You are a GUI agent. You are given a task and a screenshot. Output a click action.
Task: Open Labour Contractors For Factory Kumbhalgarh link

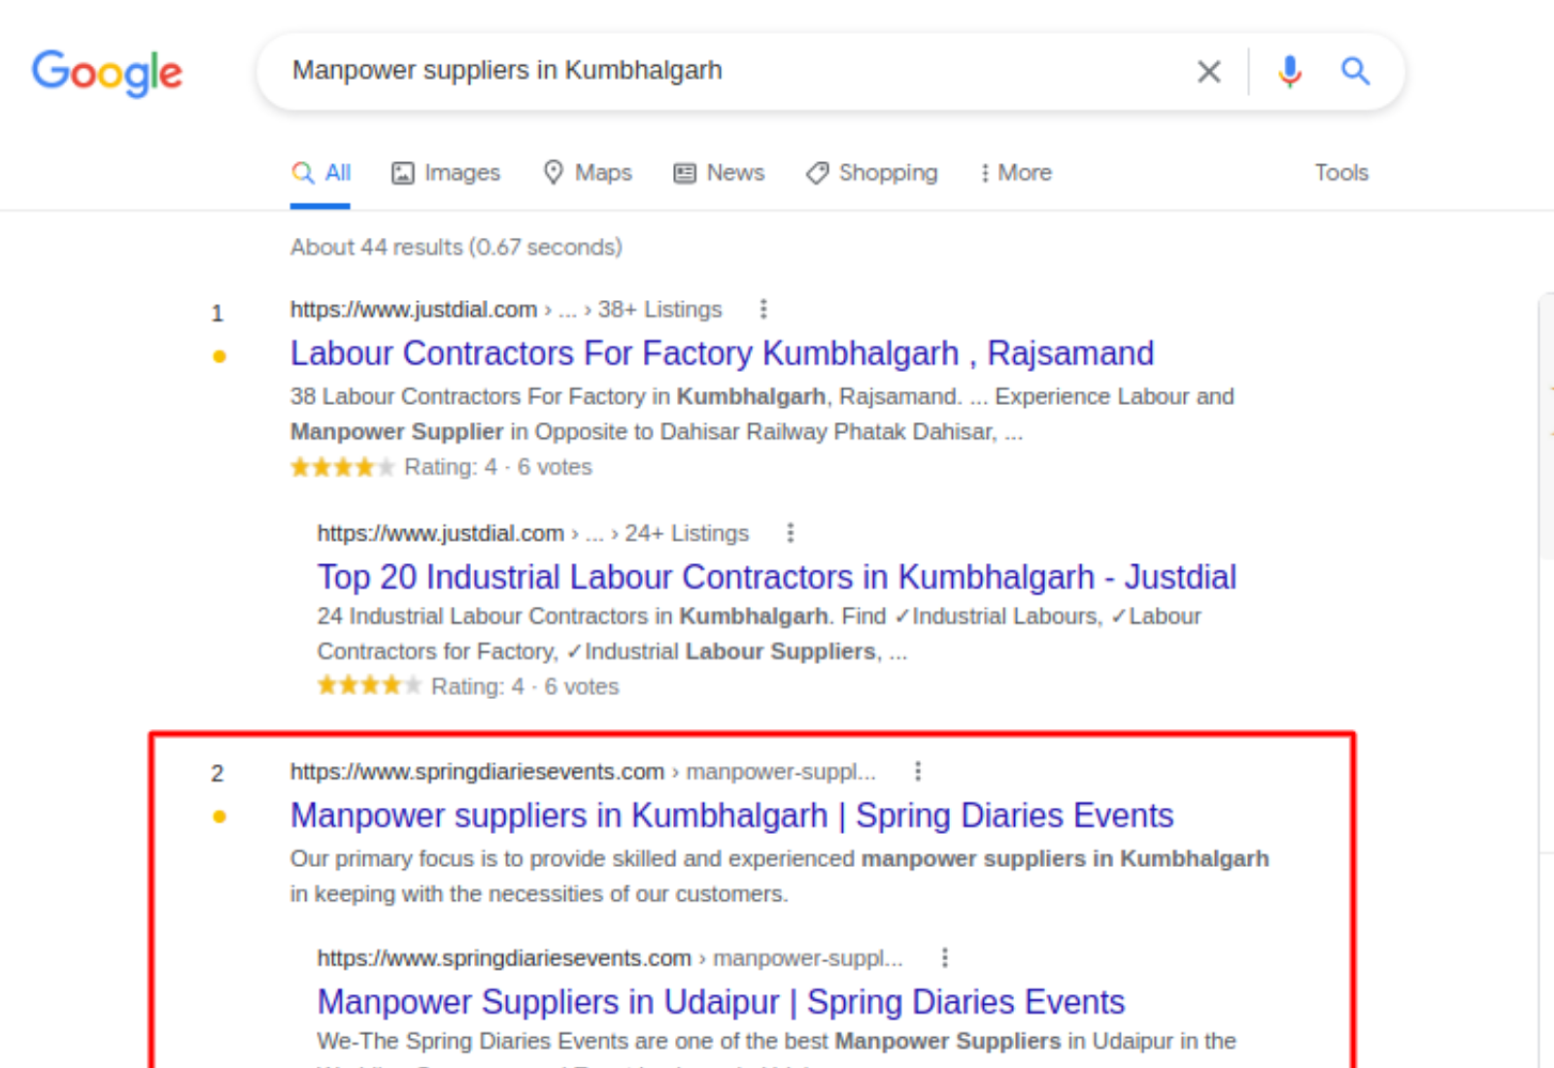coord(722,353)
